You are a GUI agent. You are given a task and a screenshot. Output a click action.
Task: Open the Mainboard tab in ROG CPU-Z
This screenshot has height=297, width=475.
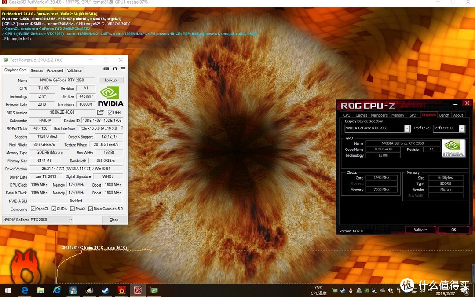pyautogui.click(x=379, y=115)
